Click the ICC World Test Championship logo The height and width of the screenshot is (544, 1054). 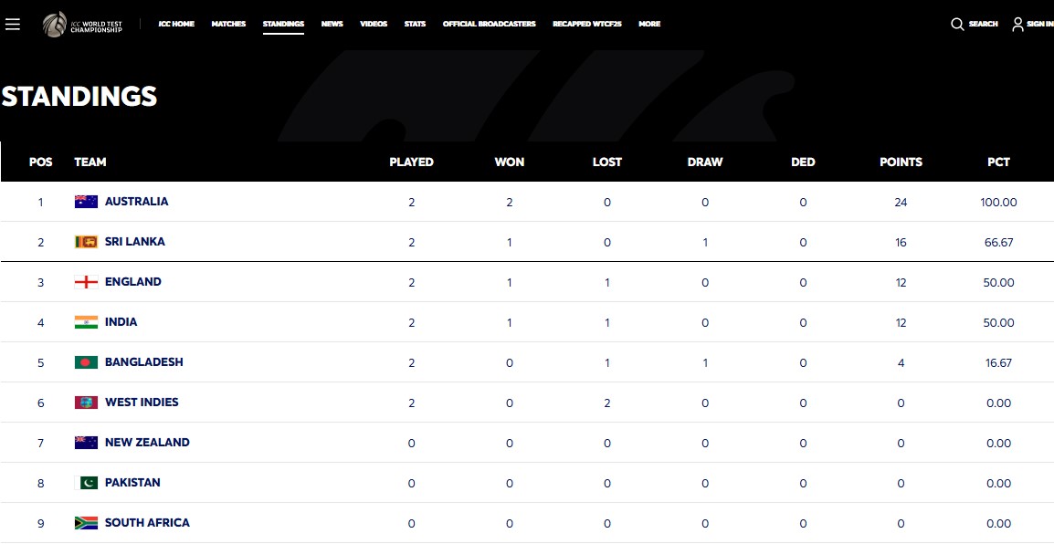click(82, 24)
